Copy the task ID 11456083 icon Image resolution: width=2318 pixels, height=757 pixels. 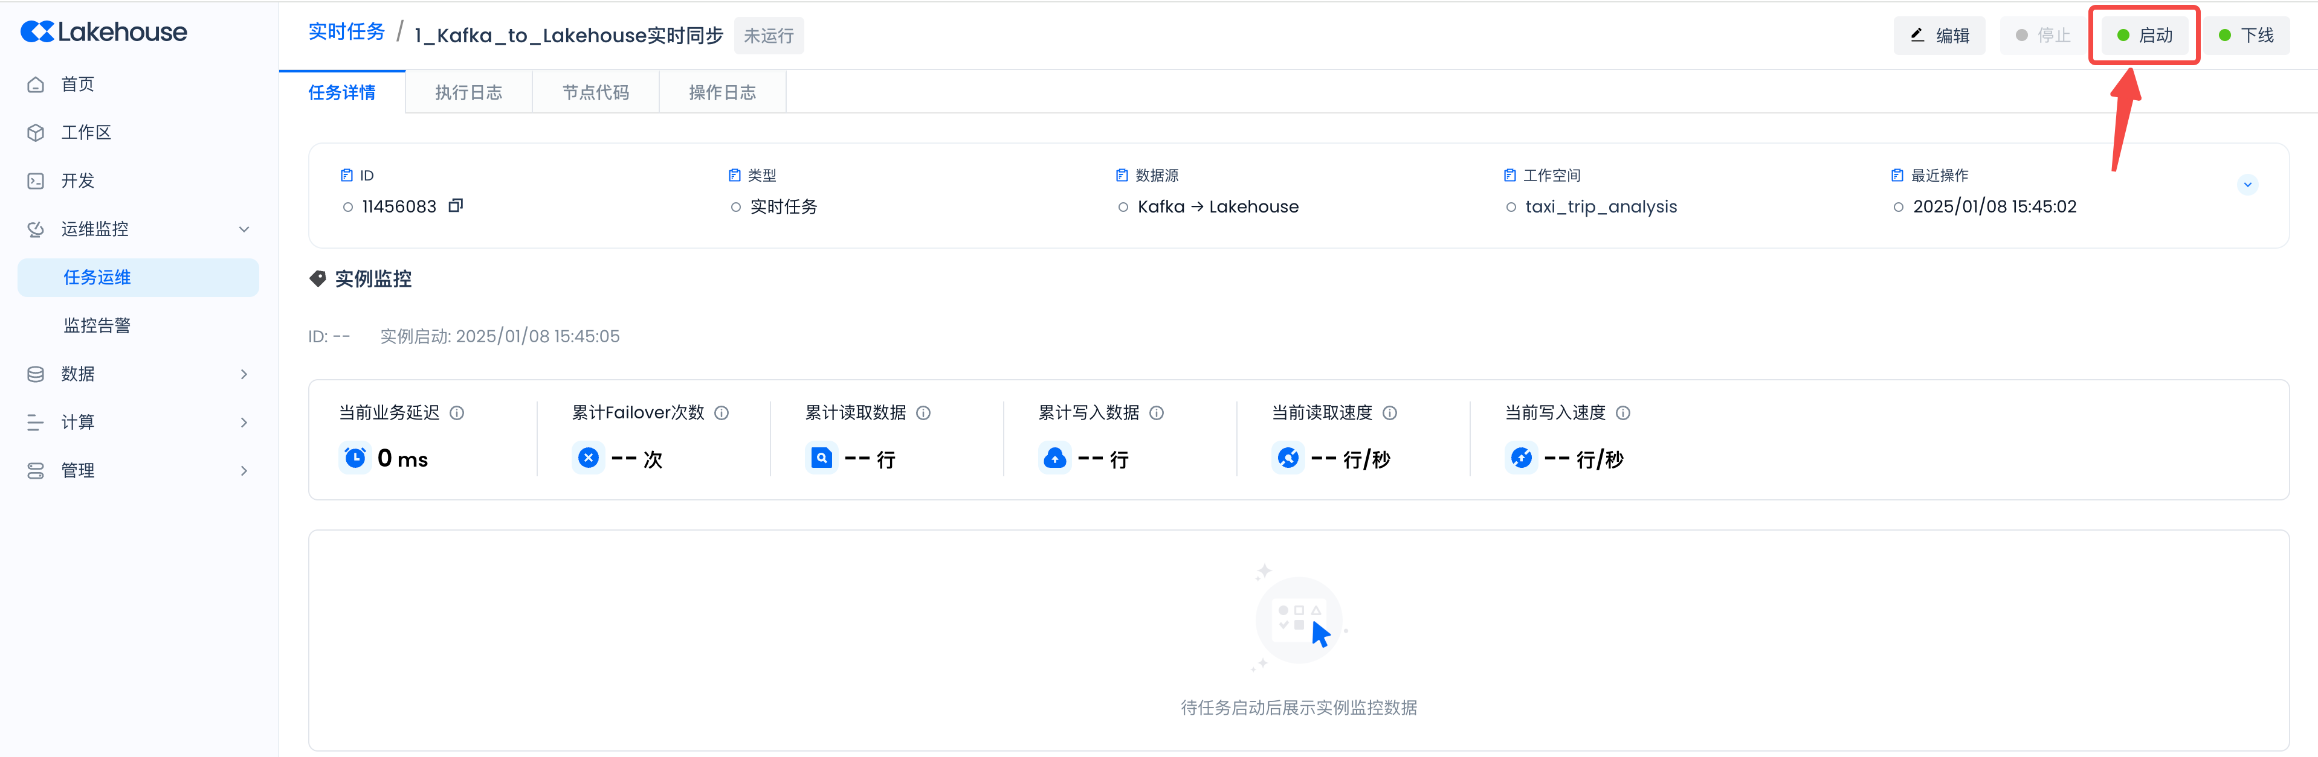pyautogui.click(x=456, y=206)
